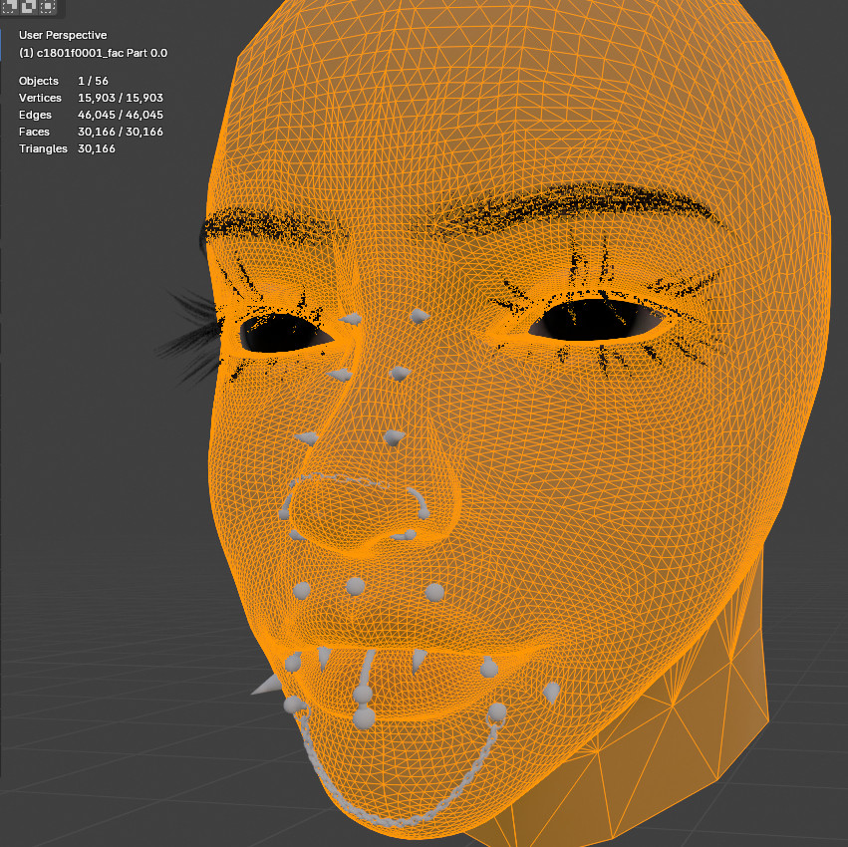Screen dimensions: 848x847
Task: Click the "User Perspective" view label
Action: coord(63,35)
